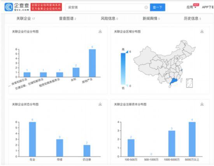Click the South China Sea inset map thumbnail
The image size is (214, 166).
[x=189, y=83]
